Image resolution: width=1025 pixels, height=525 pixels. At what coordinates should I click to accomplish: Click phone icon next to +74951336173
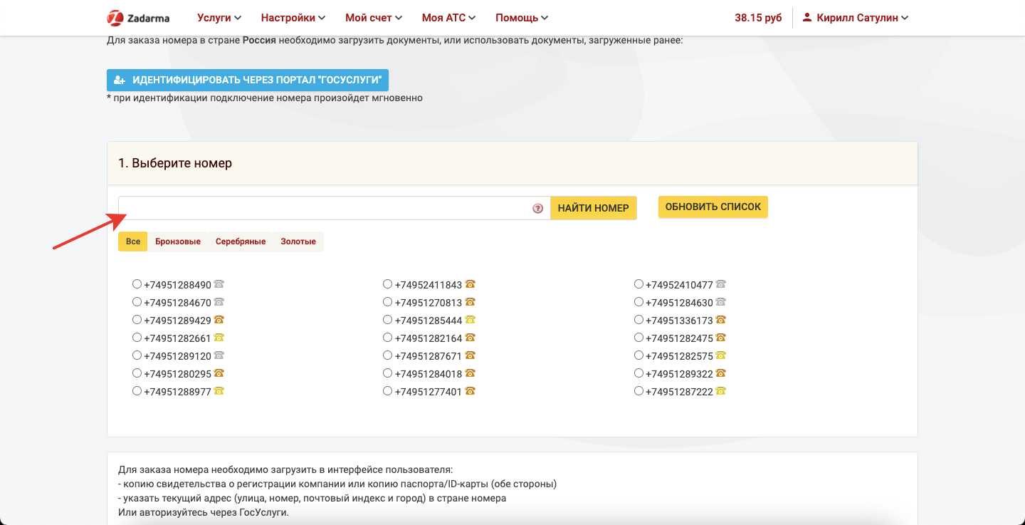click(x=721, y=320)
